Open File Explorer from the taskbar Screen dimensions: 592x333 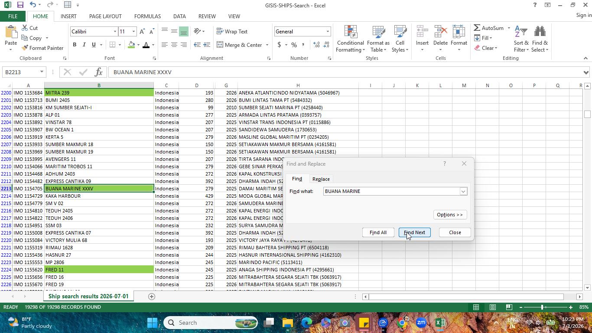pyautogui.click(x=288, y=323)
